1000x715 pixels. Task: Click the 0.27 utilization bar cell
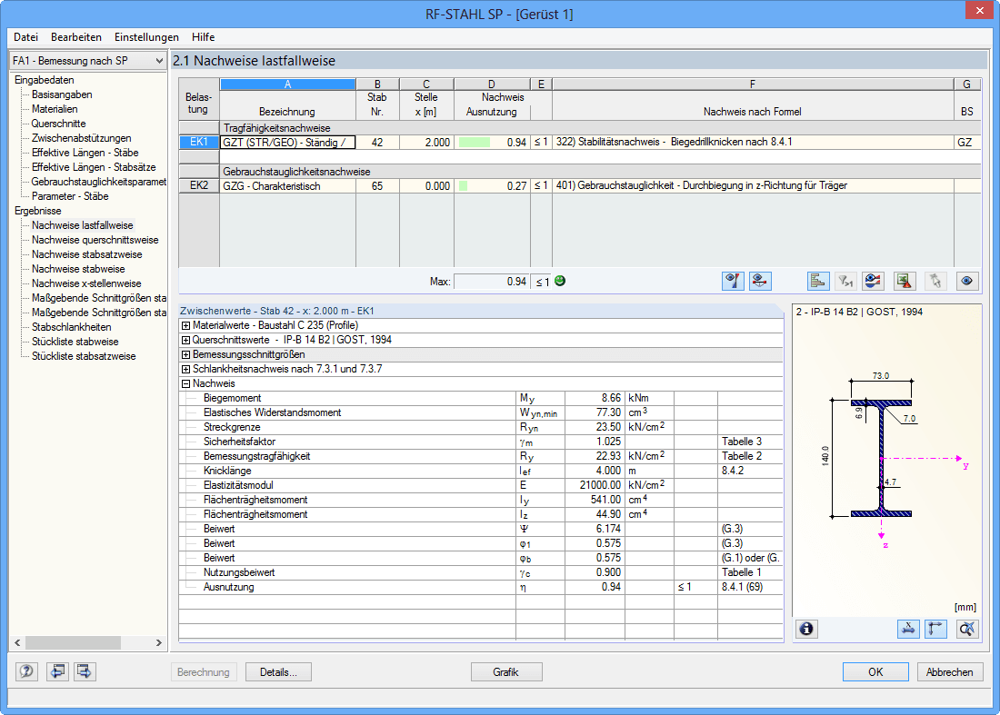click(x=492, y=186)
